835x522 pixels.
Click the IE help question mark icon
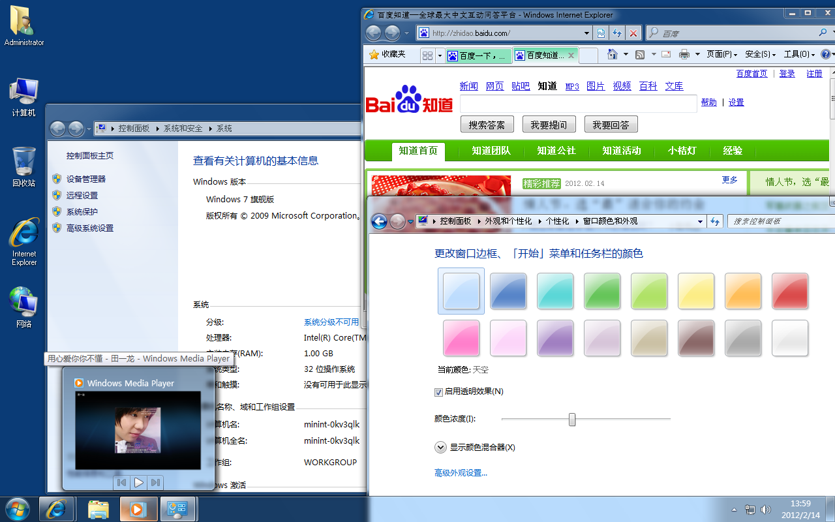(825, 54)
